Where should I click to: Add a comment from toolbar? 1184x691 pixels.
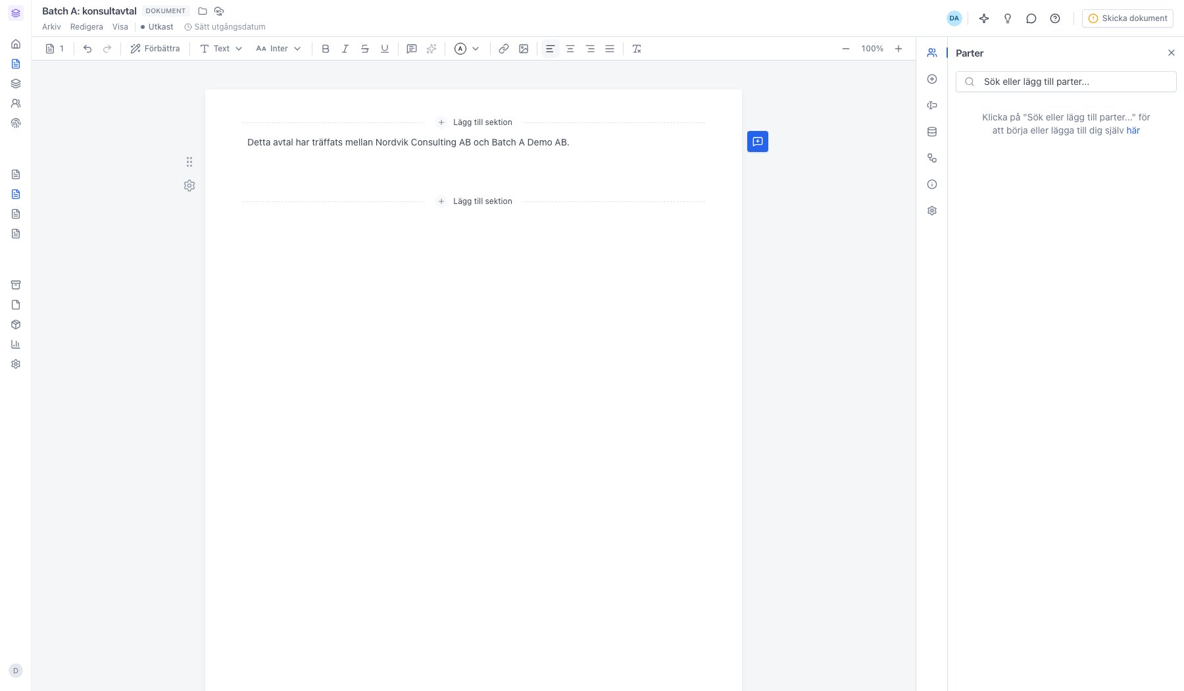pyautogui.click(x=412, y=49)
